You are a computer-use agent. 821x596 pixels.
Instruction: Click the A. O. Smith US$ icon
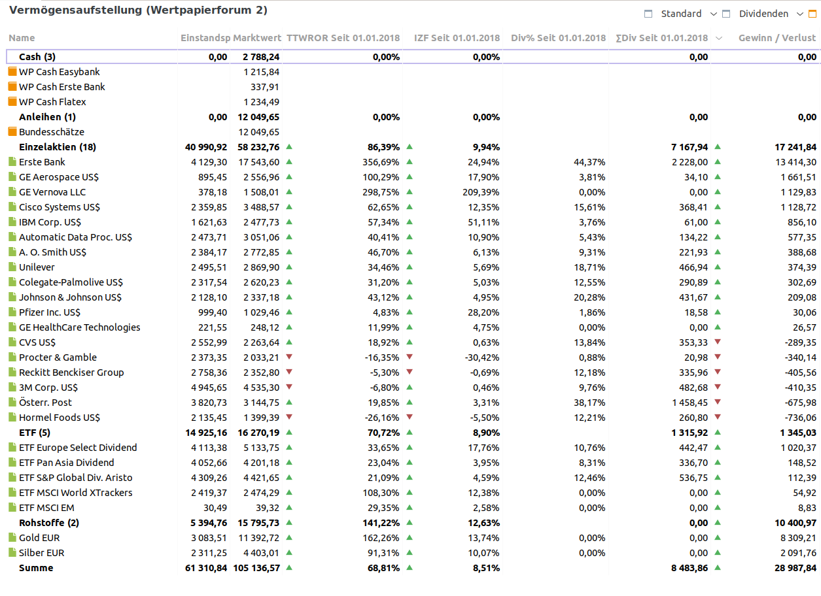pos(12,252)
